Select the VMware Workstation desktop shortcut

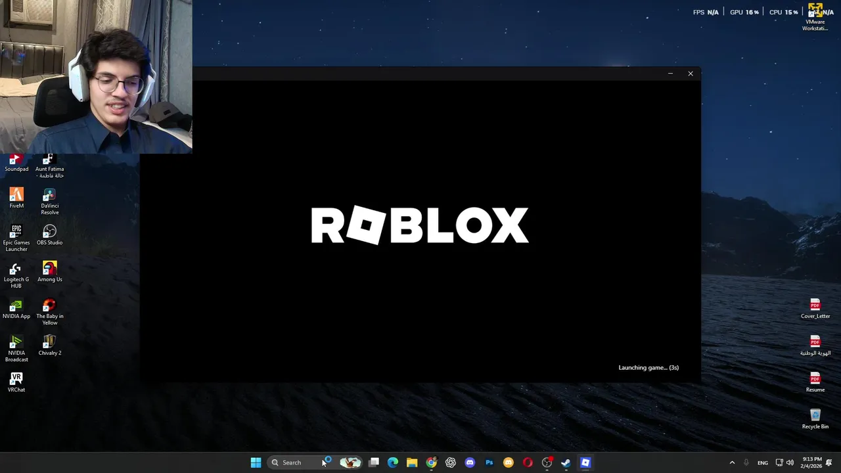coord(815,18)
